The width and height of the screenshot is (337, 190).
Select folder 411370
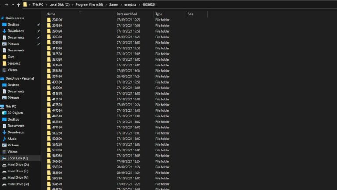(57, 94)
